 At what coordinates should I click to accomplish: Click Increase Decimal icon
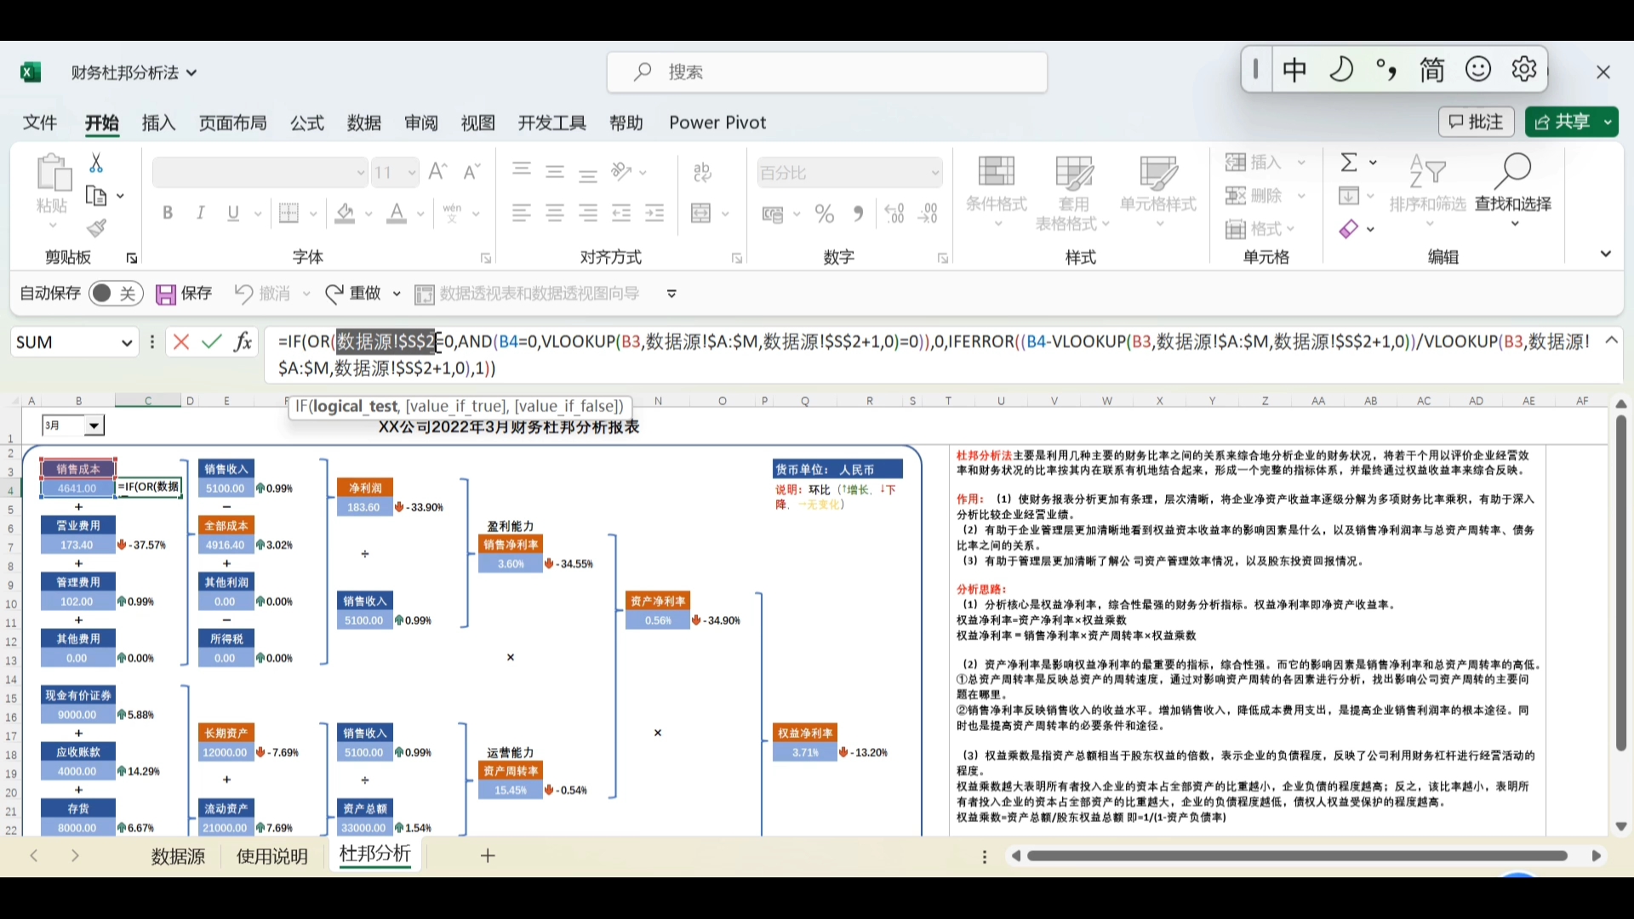(x=894, y=214)
